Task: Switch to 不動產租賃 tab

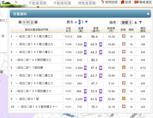Action: click(x=62, y=3)
